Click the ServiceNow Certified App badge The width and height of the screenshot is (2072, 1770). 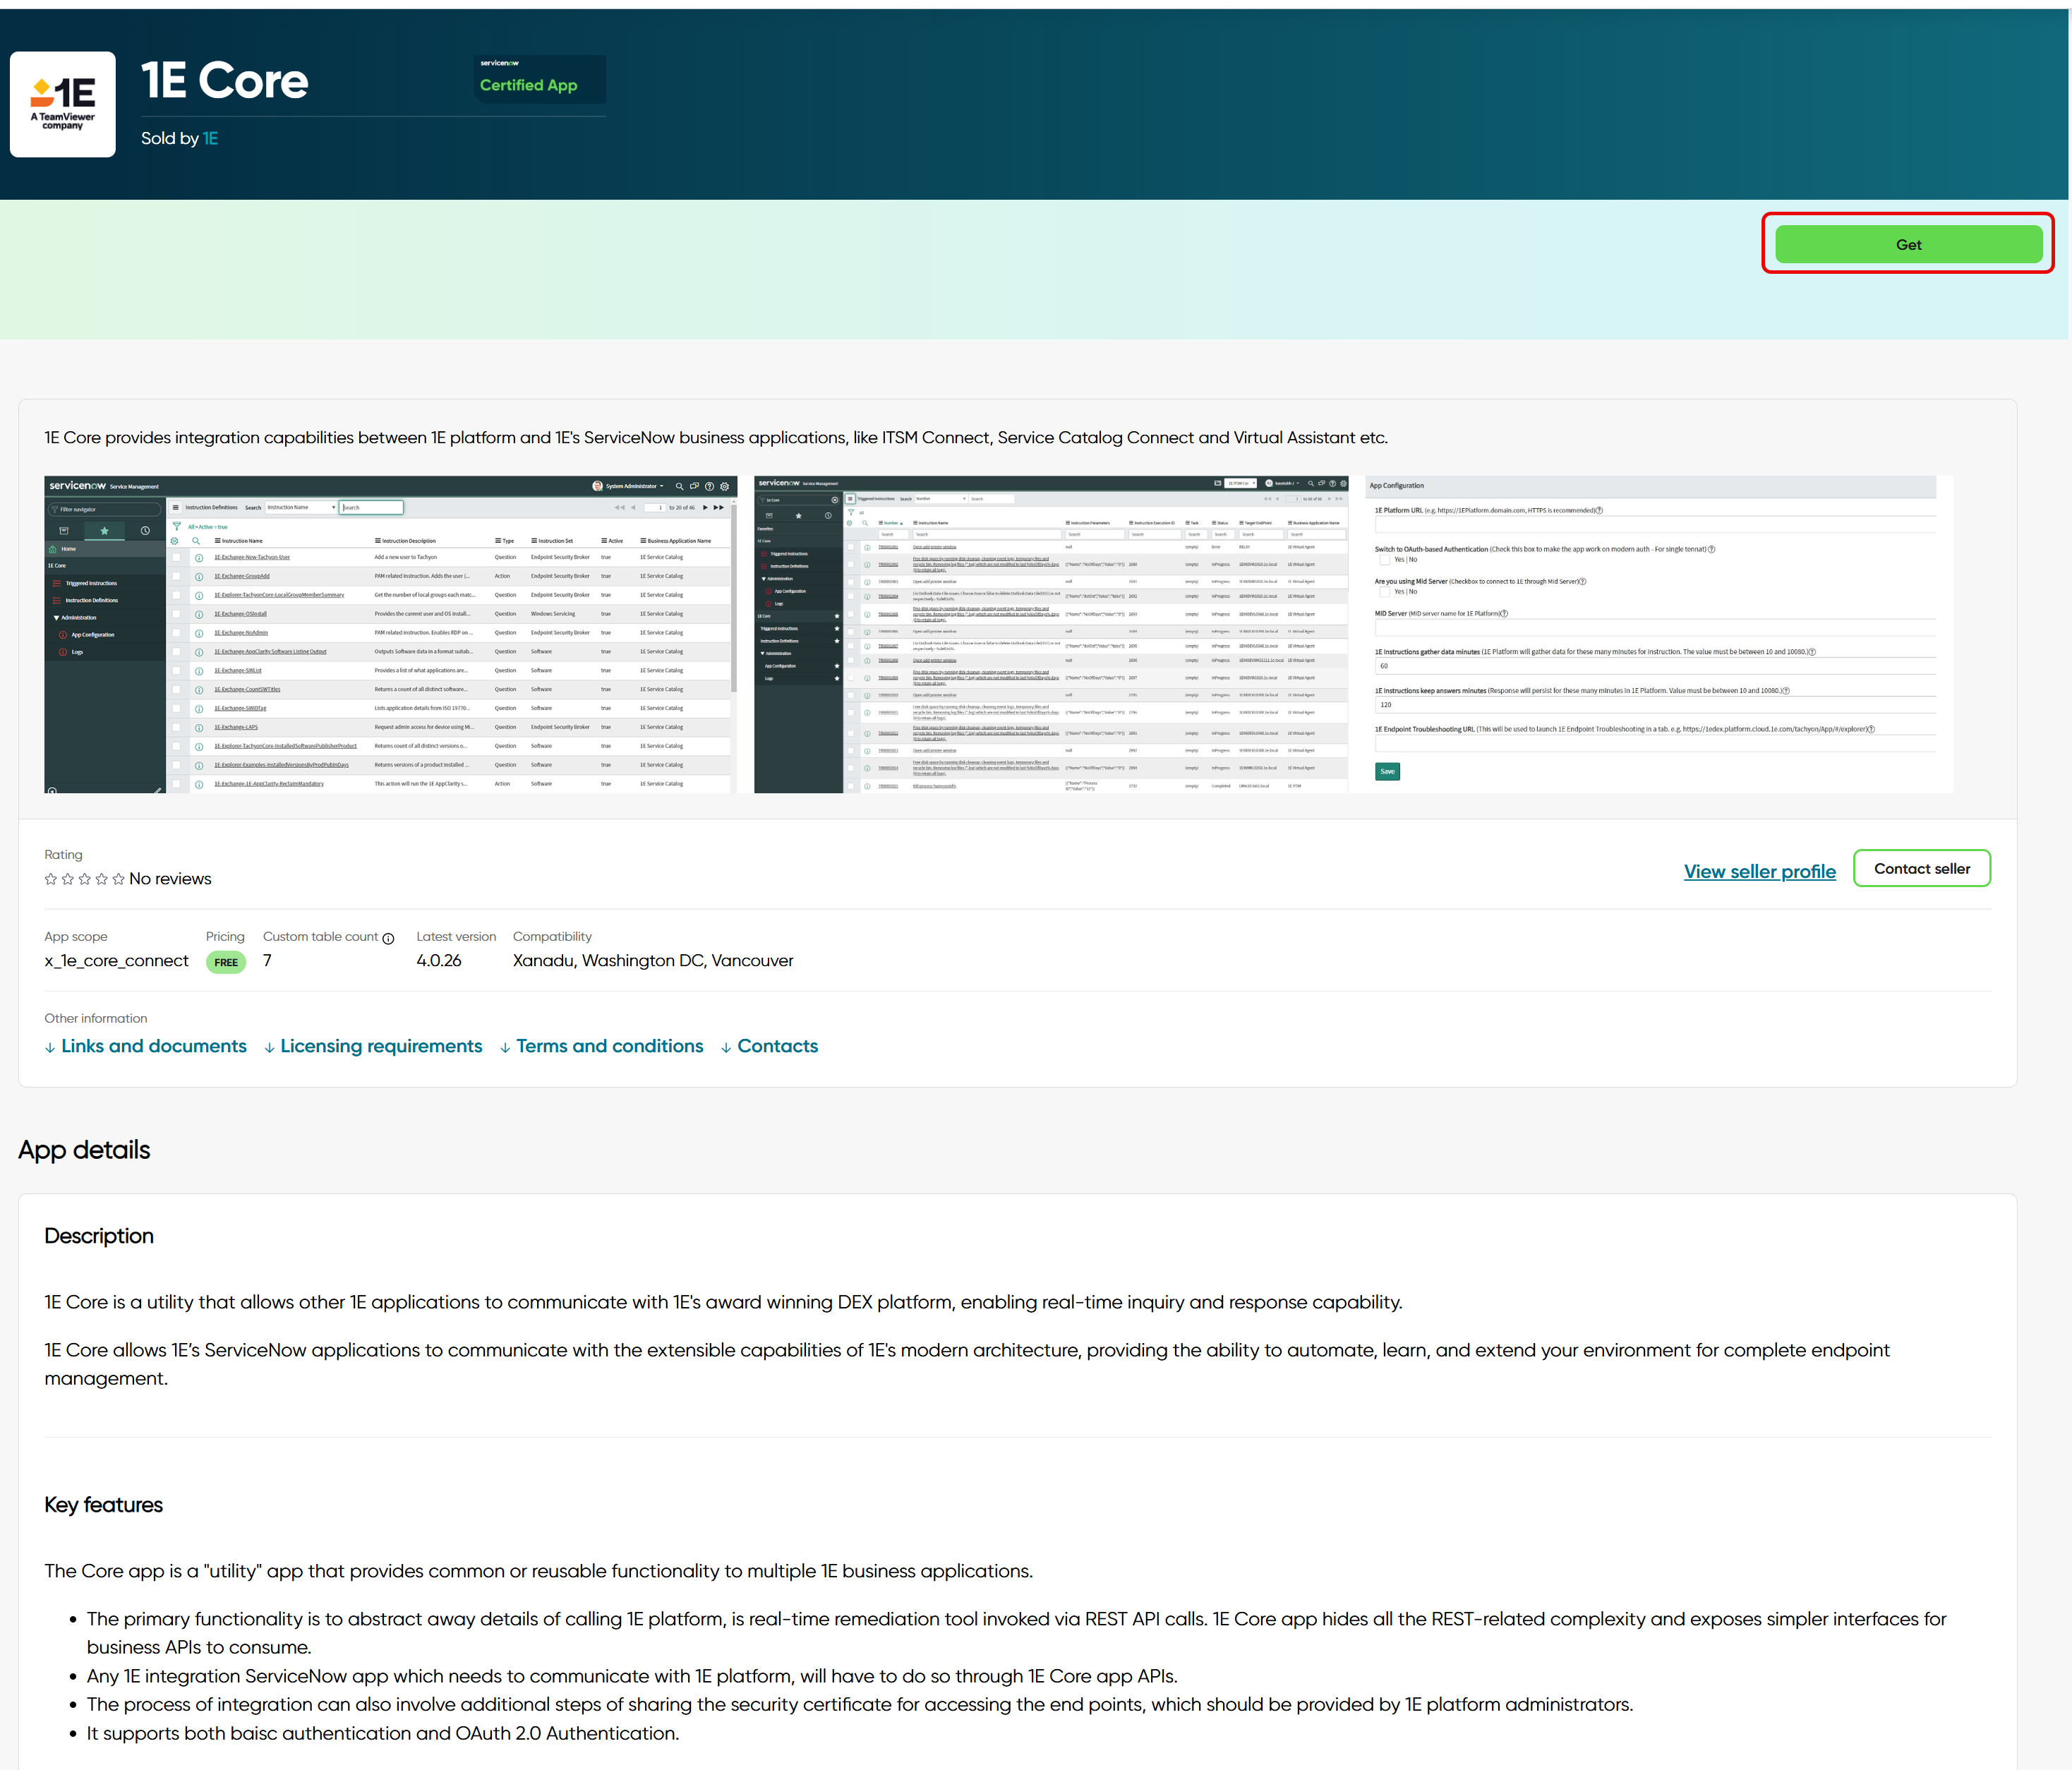[x=539, y=79]
